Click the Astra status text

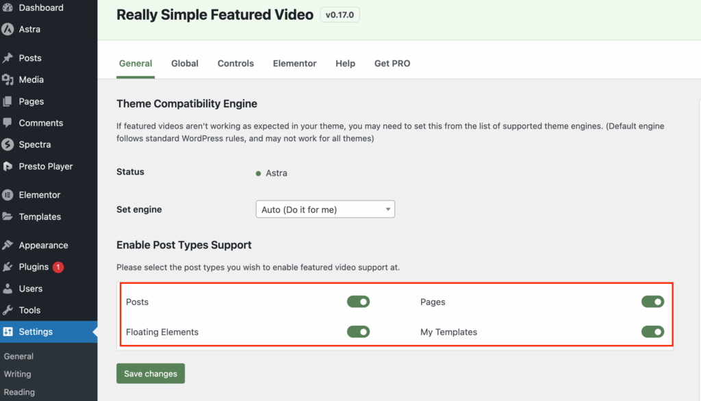(277, 173)
